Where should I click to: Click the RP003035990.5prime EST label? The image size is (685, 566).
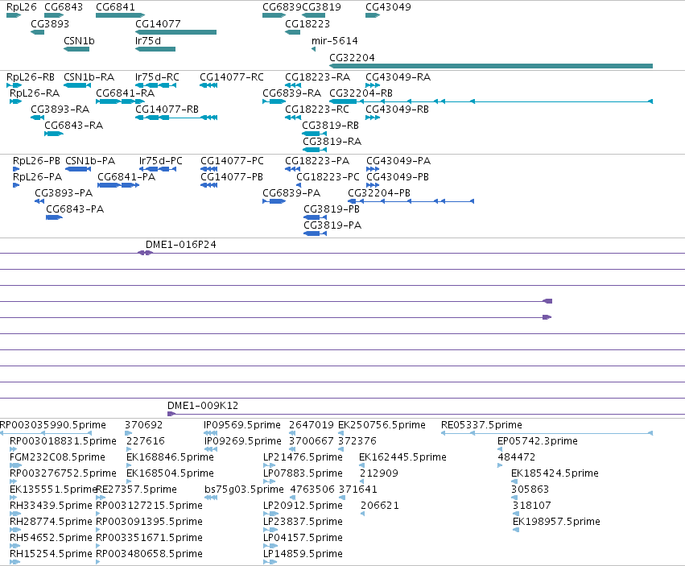[x=53, y=425]
